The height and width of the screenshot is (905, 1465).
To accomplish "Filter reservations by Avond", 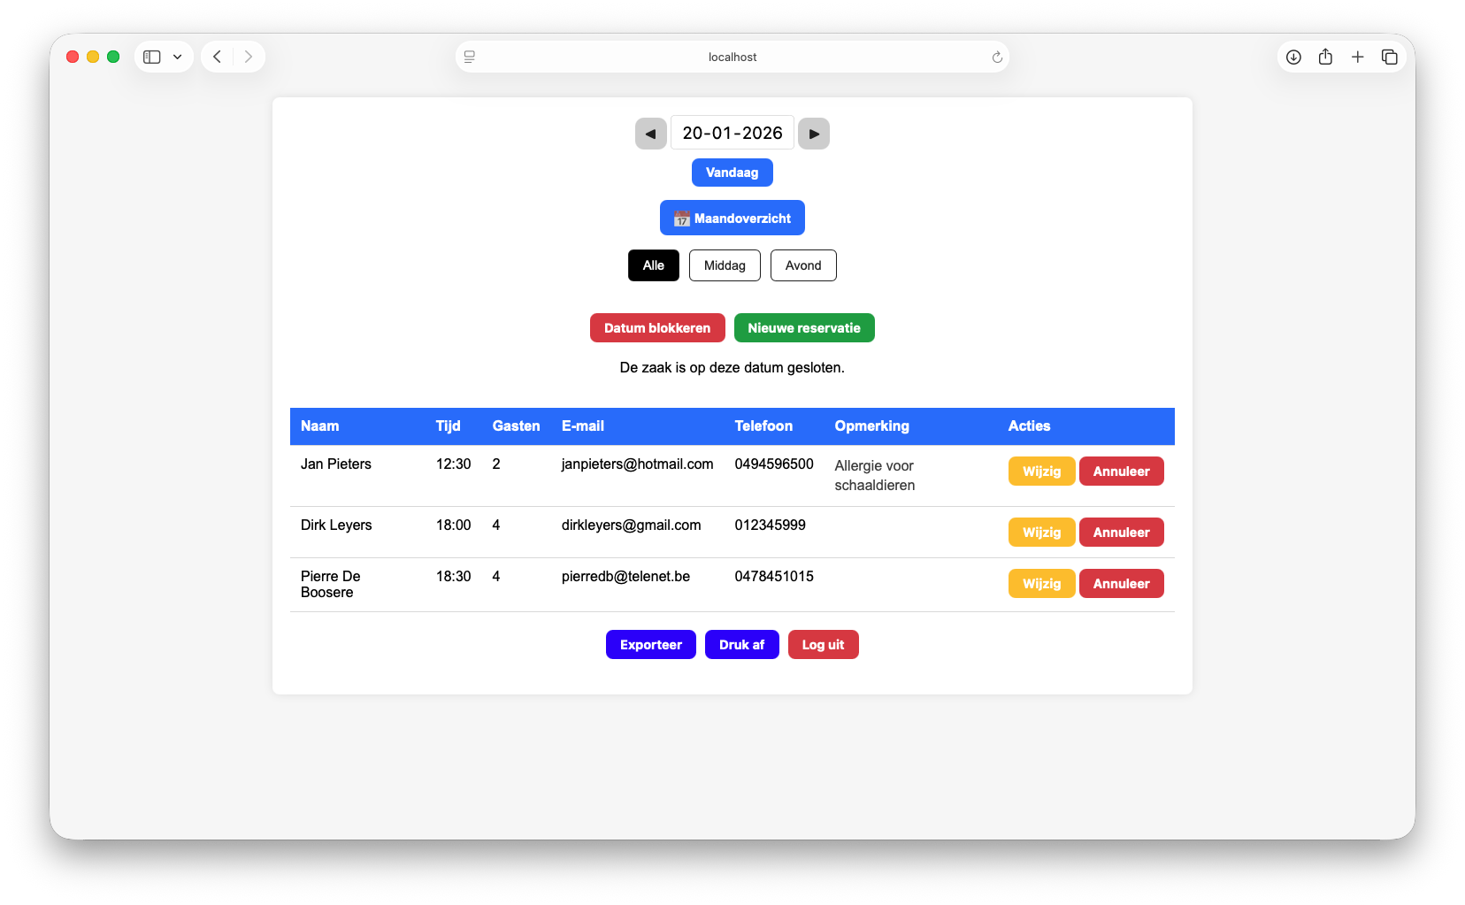I will coord(803,265).
